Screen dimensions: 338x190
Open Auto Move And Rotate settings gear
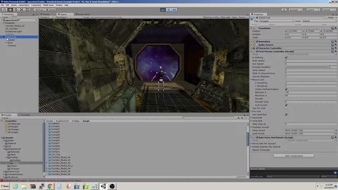(x=336, y=137)
